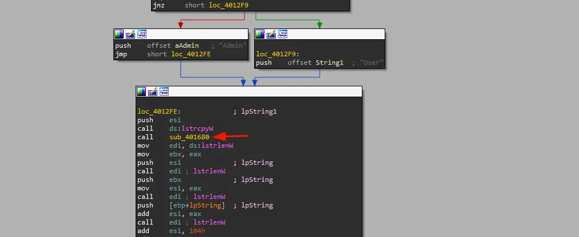Viewport: 579px width, 237px height.
Task: Set node color for the lstrcpyW block
Action: tap(142, 92)
